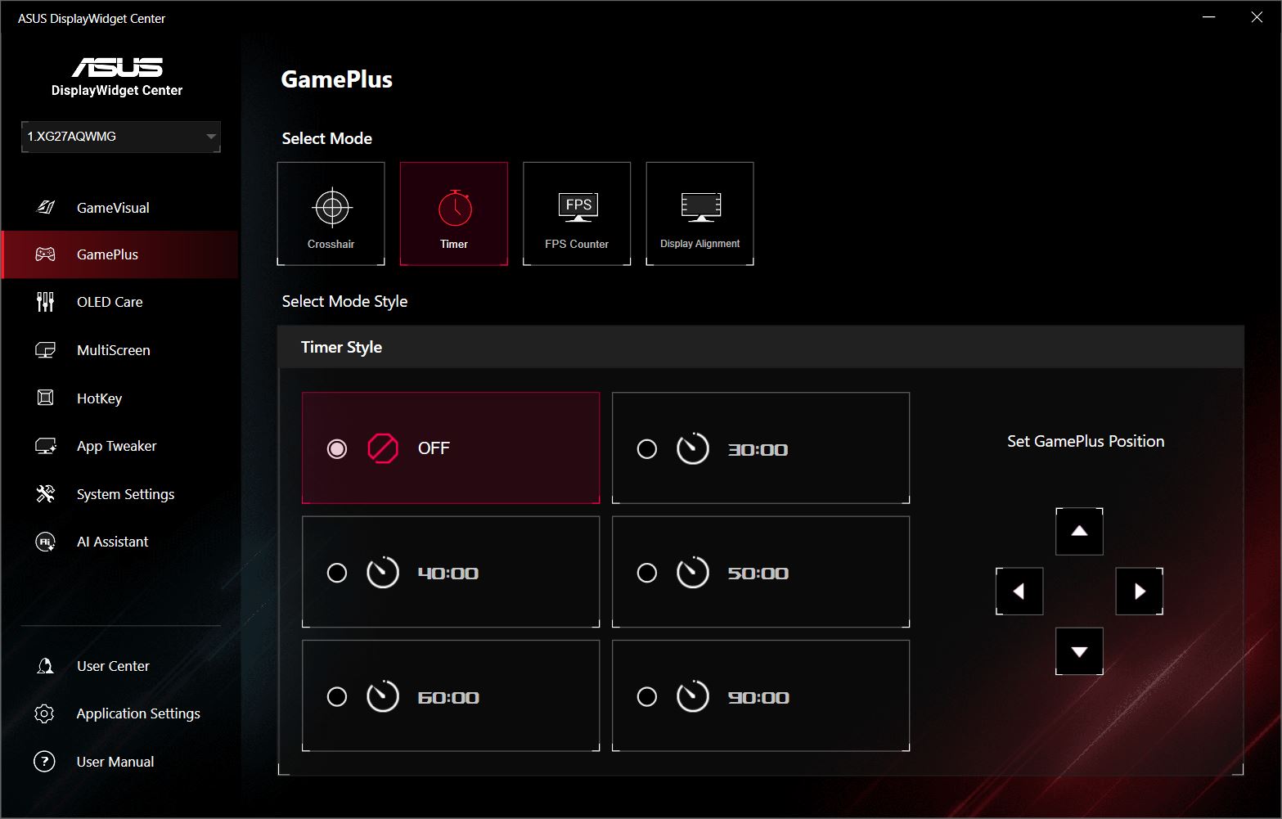
Task: Move GamePlus position left
Action: [x=1019, y=591]
